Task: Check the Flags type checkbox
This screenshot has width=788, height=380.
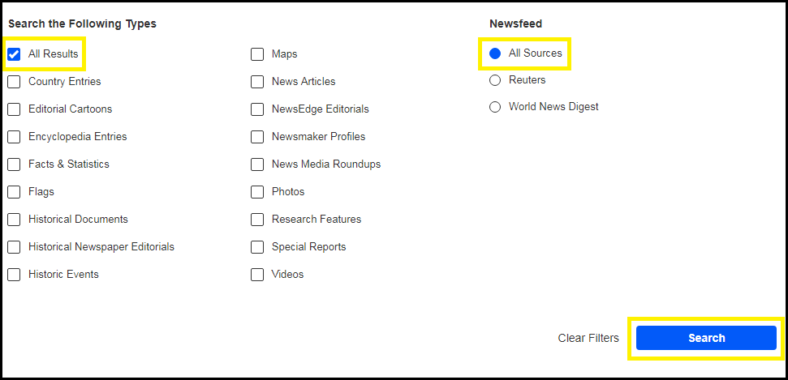Action: pyautogui.click(x=14, y=192)
